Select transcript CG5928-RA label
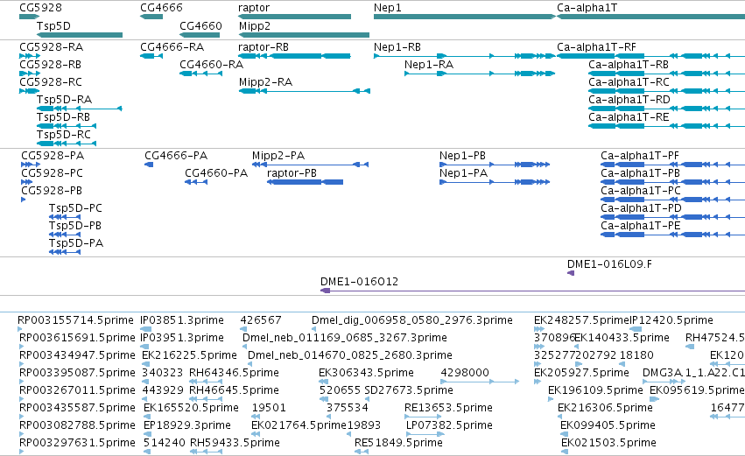The width and height of the screenshot is (745, 456). coord(52,47)
